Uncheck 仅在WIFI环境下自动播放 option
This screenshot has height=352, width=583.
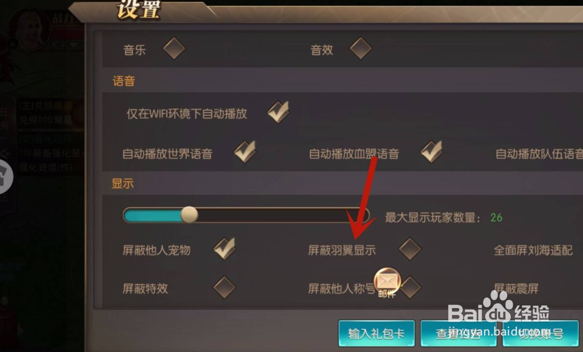(278, 112)
